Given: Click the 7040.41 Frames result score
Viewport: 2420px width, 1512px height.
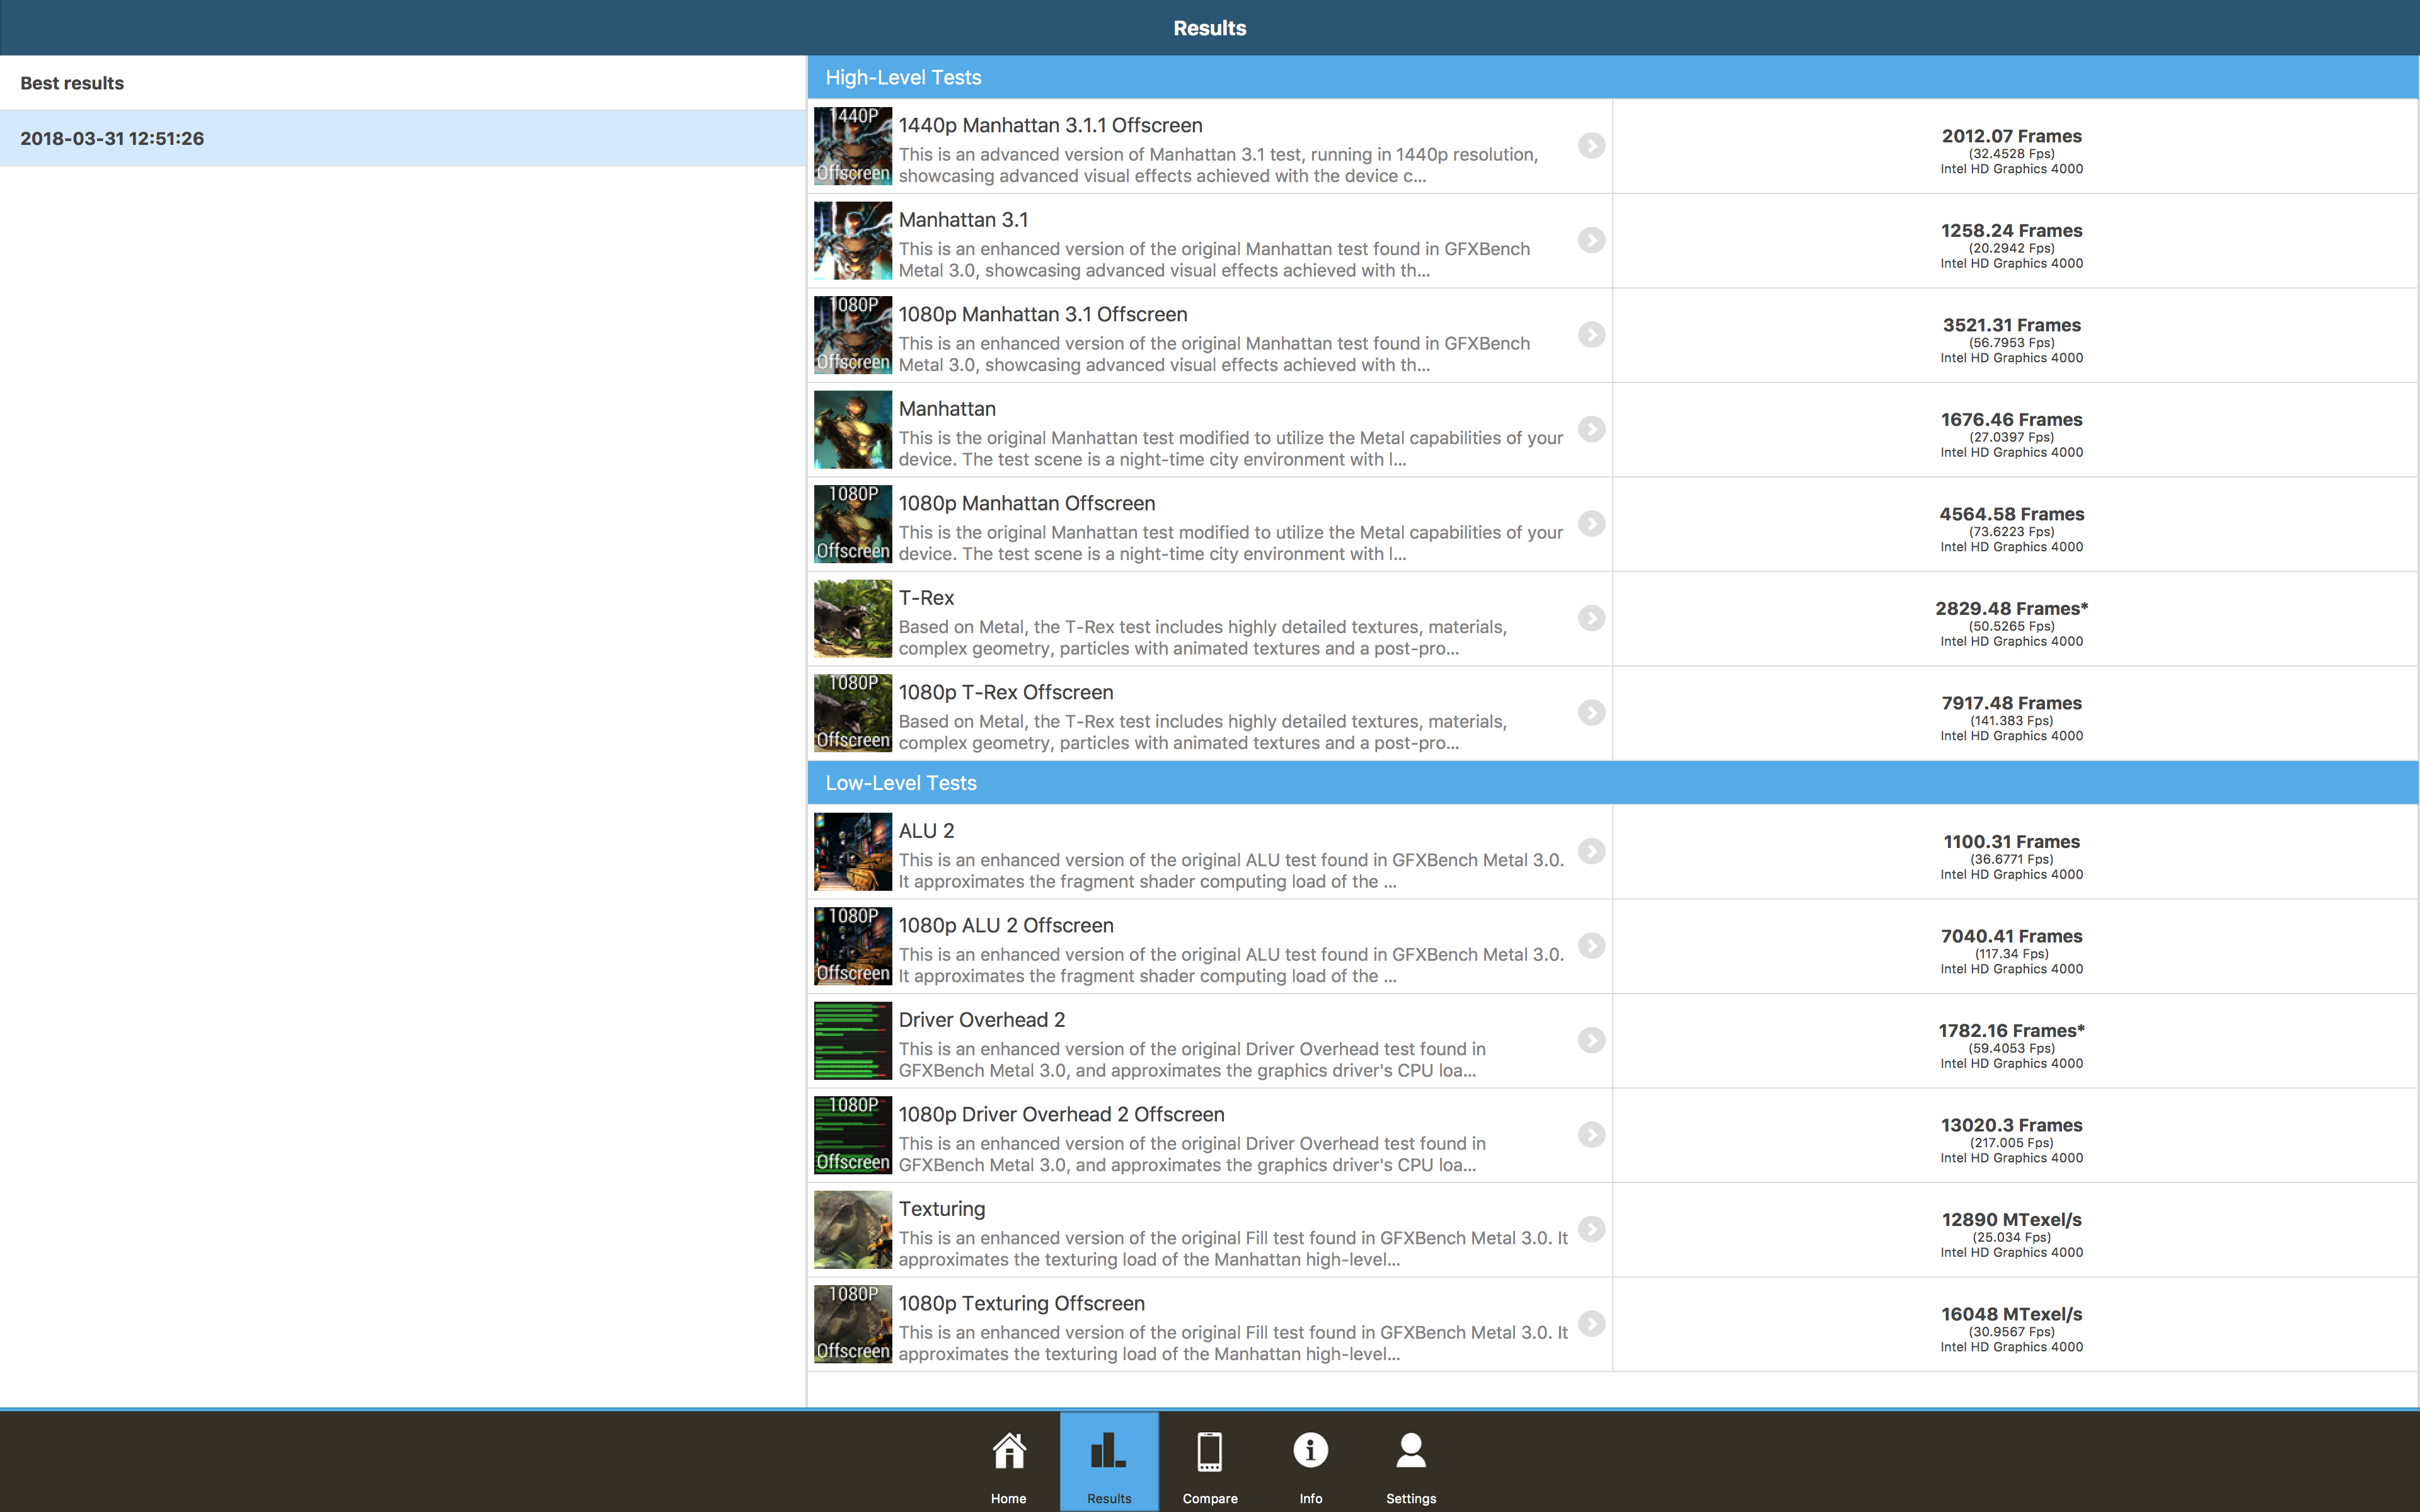Looking at the screenshot, I should 2011,936.
